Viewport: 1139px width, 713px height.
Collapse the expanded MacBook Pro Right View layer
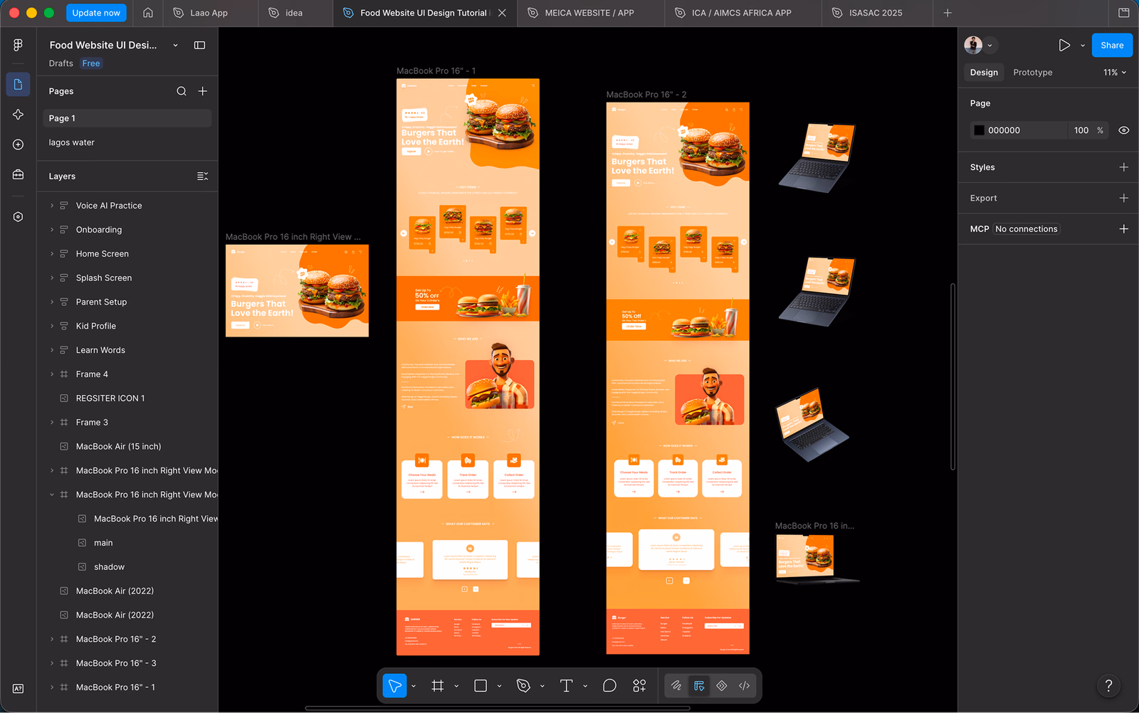52,495
